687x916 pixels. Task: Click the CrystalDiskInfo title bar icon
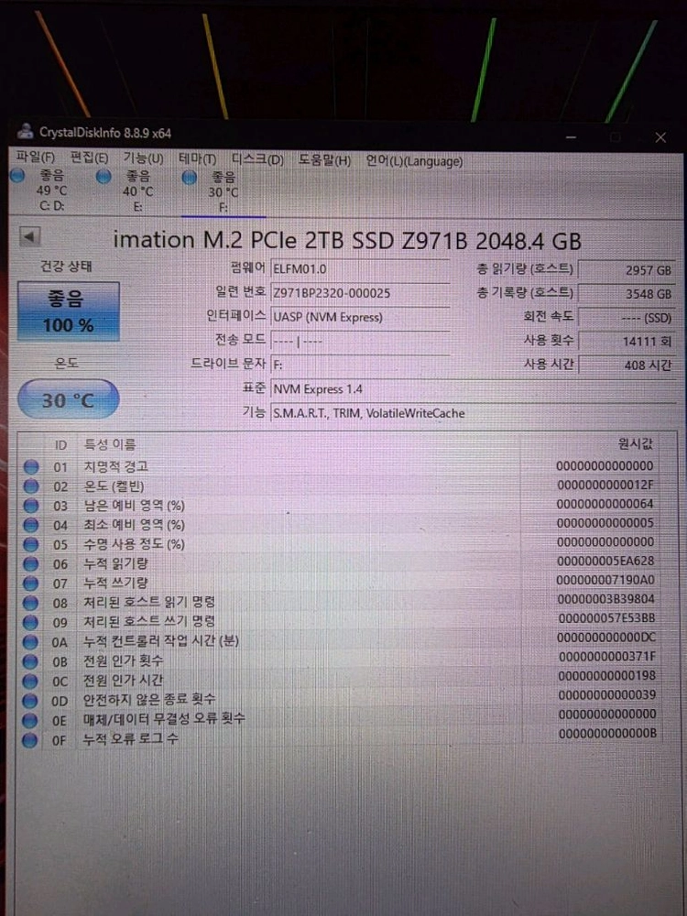(25, 131)
